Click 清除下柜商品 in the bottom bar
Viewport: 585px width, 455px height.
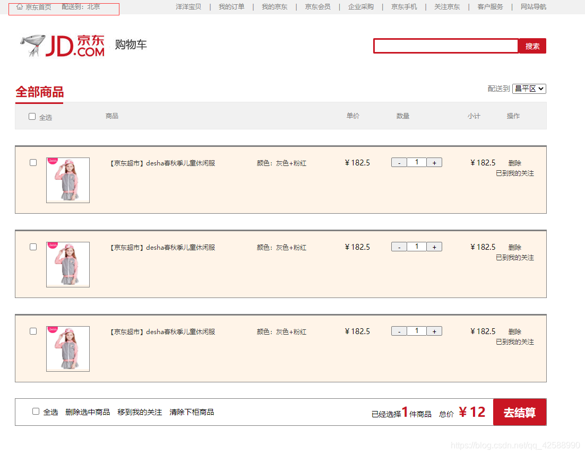point(192,412)
